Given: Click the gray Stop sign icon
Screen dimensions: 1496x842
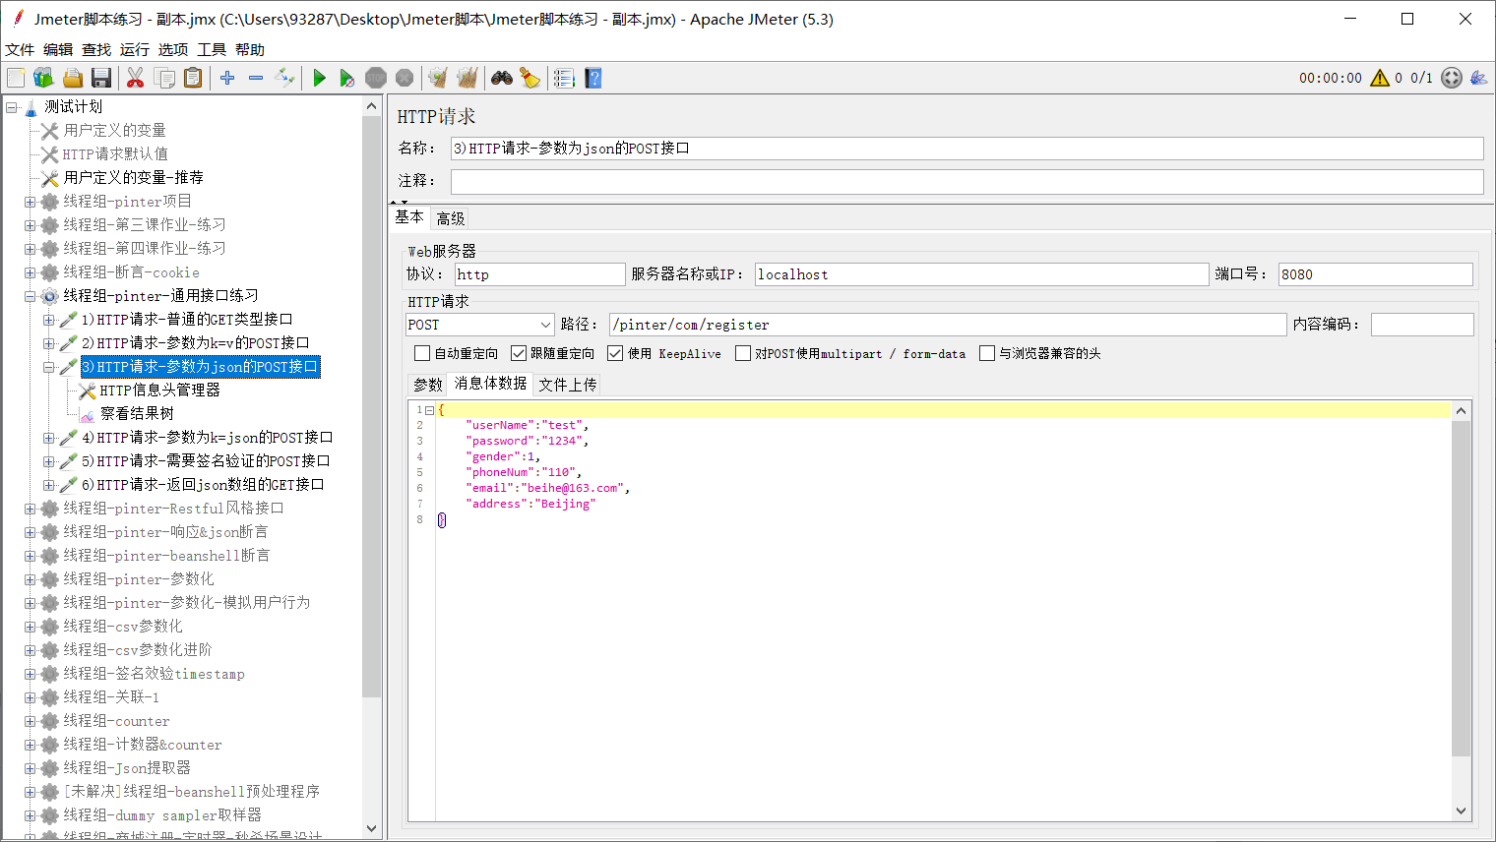Looking at the screenshot, I should point(375,78).
